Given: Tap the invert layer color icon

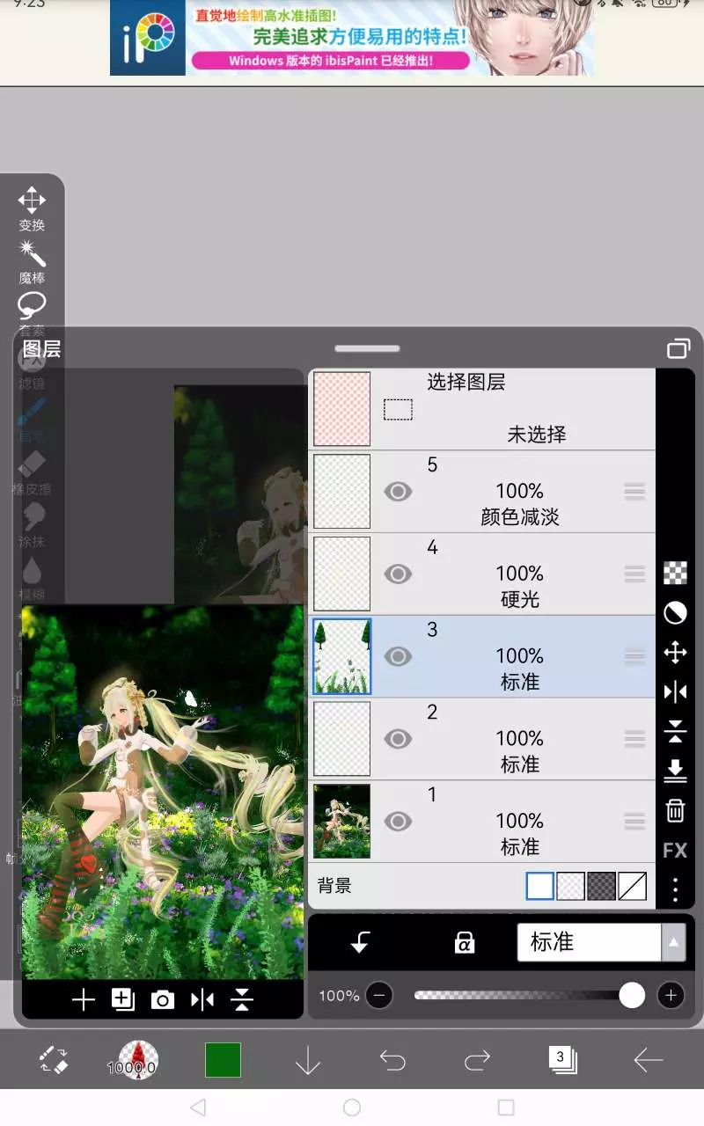Looking at the screenshot, I should (x=675, y=613).
